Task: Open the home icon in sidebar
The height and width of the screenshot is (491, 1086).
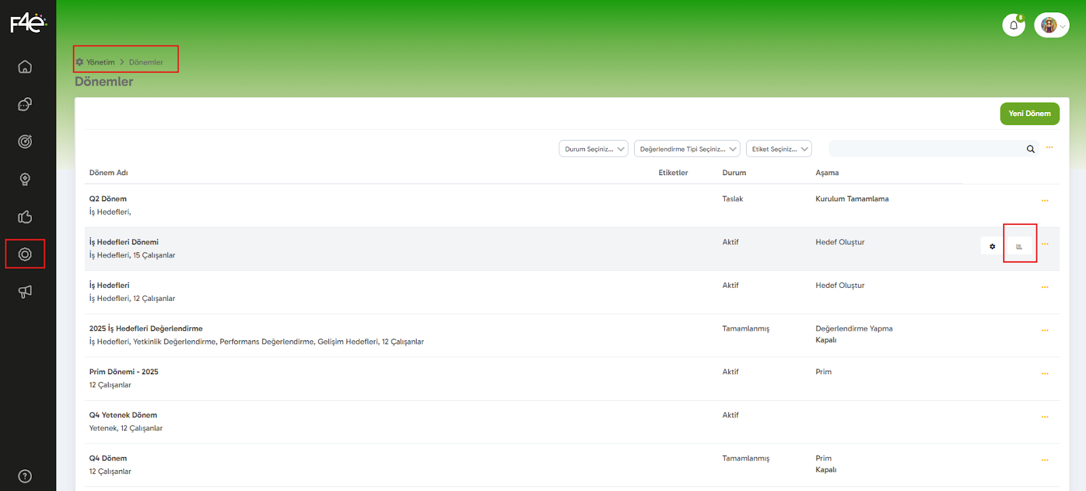Action: (25, 67)
